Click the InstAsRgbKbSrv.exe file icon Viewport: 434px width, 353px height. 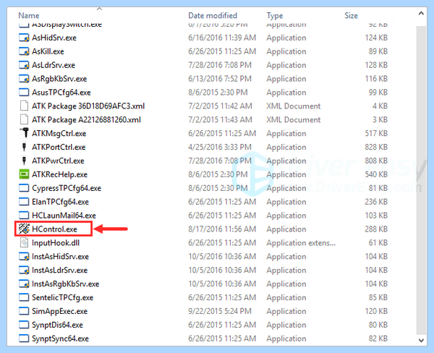pos(24,284)
